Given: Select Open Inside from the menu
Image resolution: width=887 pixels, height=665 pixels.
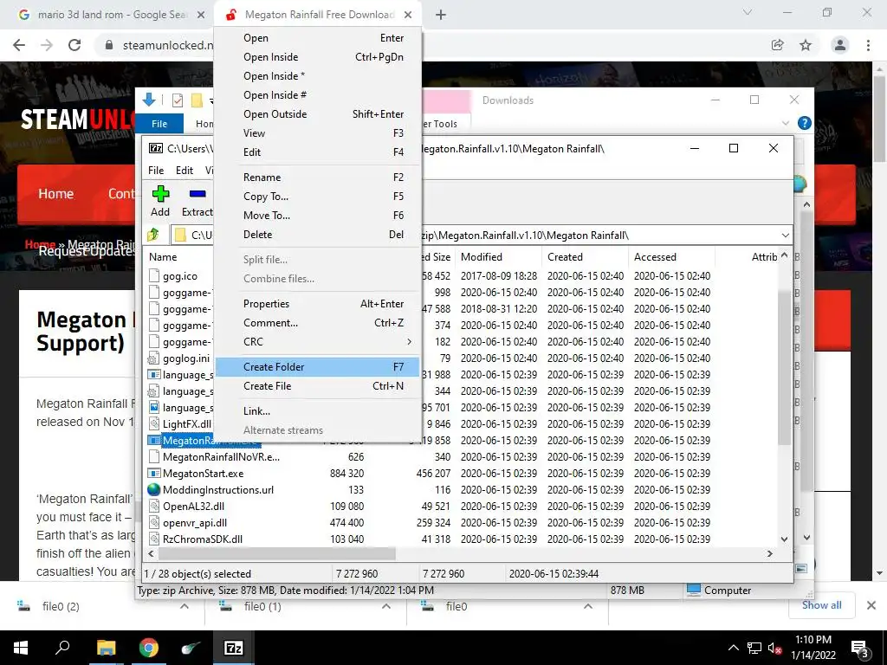Looking at the screenshot, I should point(317,57).
